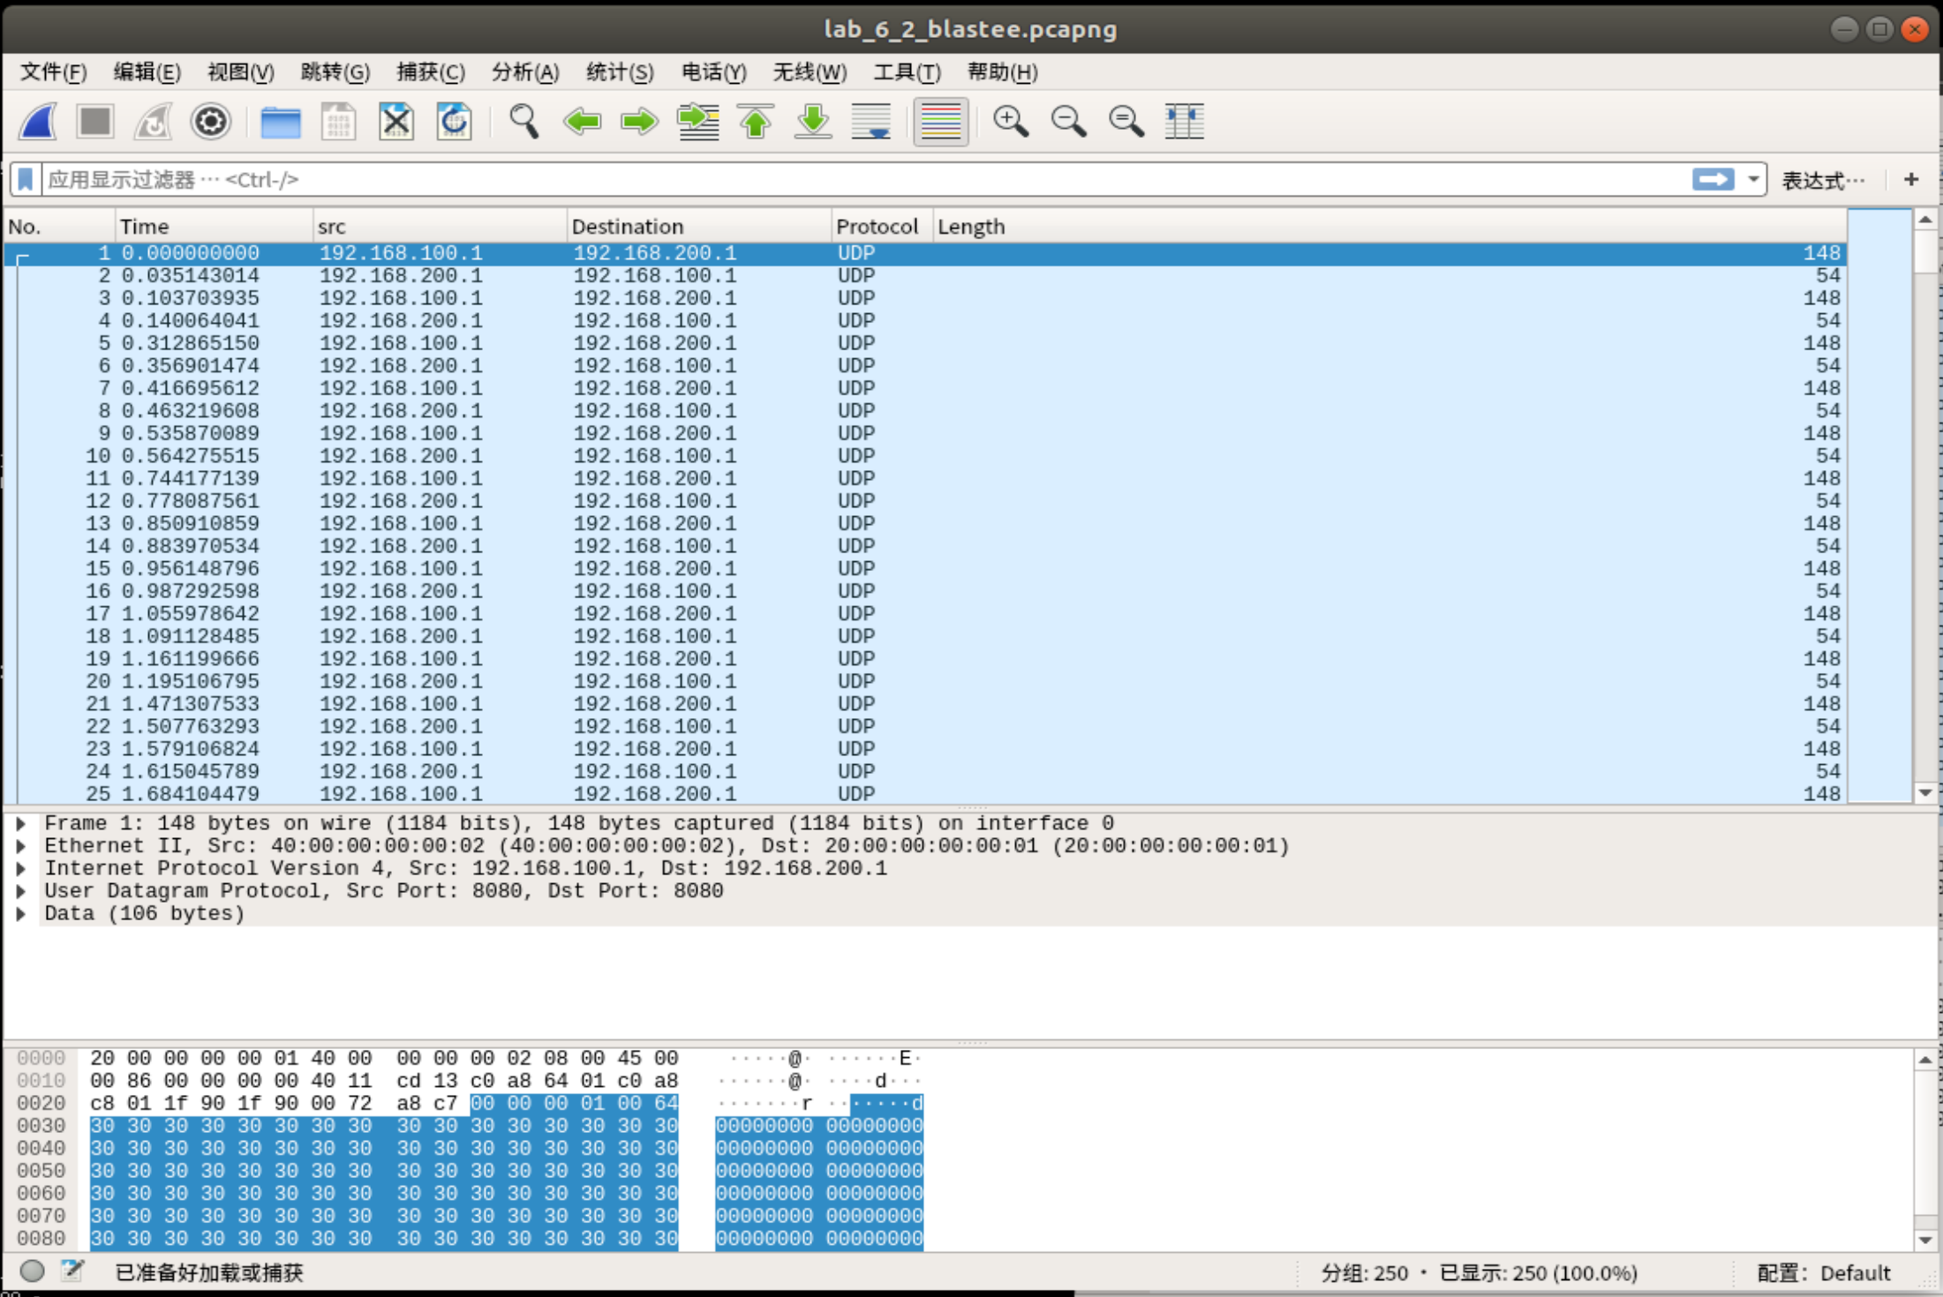The height and width of the screenshot is (1297, 1943).
Task: Click the packet list scroll up arrow
Action: coord(1926,219)
